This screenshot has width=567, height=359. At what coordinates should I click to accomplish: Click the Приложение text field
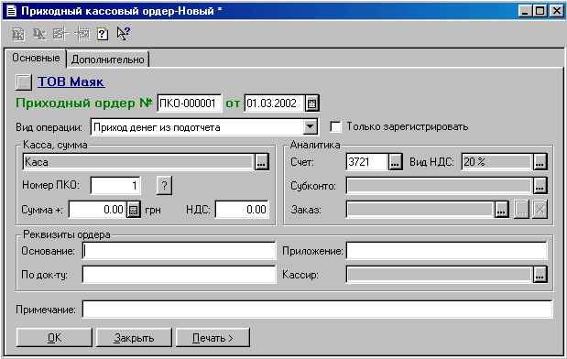[x=447, y=251]
